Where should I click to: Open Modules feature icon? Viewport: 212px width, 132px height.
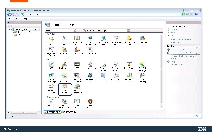click(129, 77)
